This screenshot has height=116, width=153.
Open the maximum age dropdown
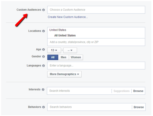tap(70, 50)
